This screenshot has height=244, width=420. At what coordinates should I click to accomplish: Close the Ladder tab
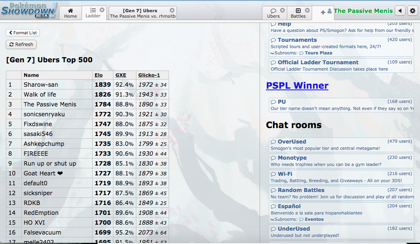coord(102,10)
